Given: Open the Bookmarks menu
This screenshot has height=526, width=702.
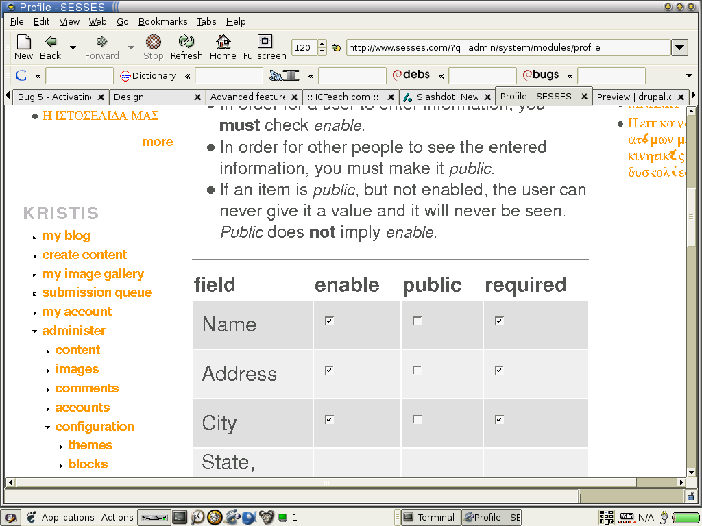Looking at the screenshot, I should pos(162,21).
